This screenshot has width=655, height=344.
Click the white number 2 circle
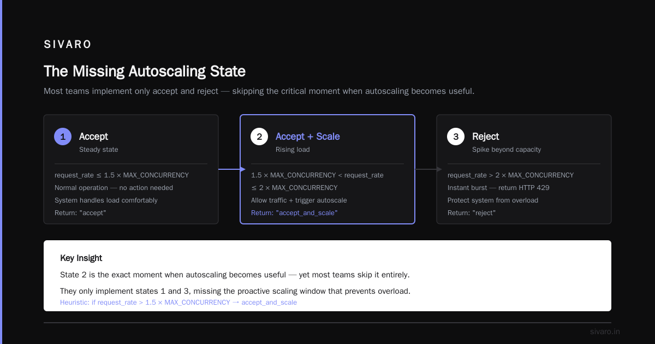click(259, 137)
